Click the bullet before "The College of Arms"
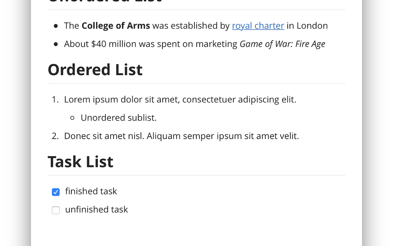This screenshot has height=246, width=393. (56, 26)
